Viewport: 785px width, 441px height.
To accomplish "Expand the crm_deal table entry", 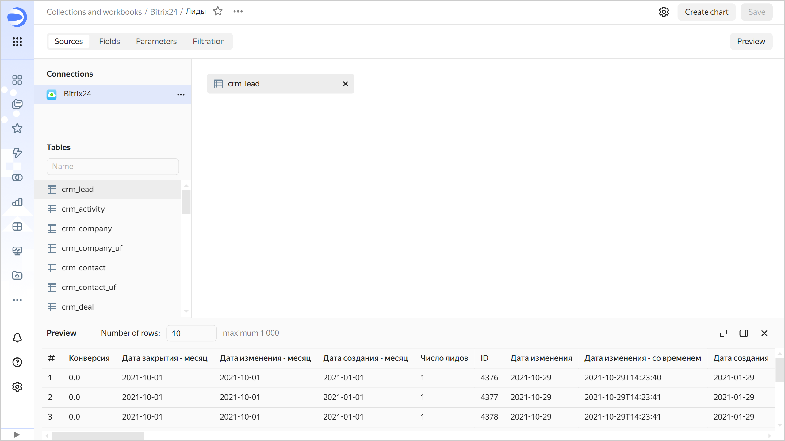I will click(x=78, y=306).
